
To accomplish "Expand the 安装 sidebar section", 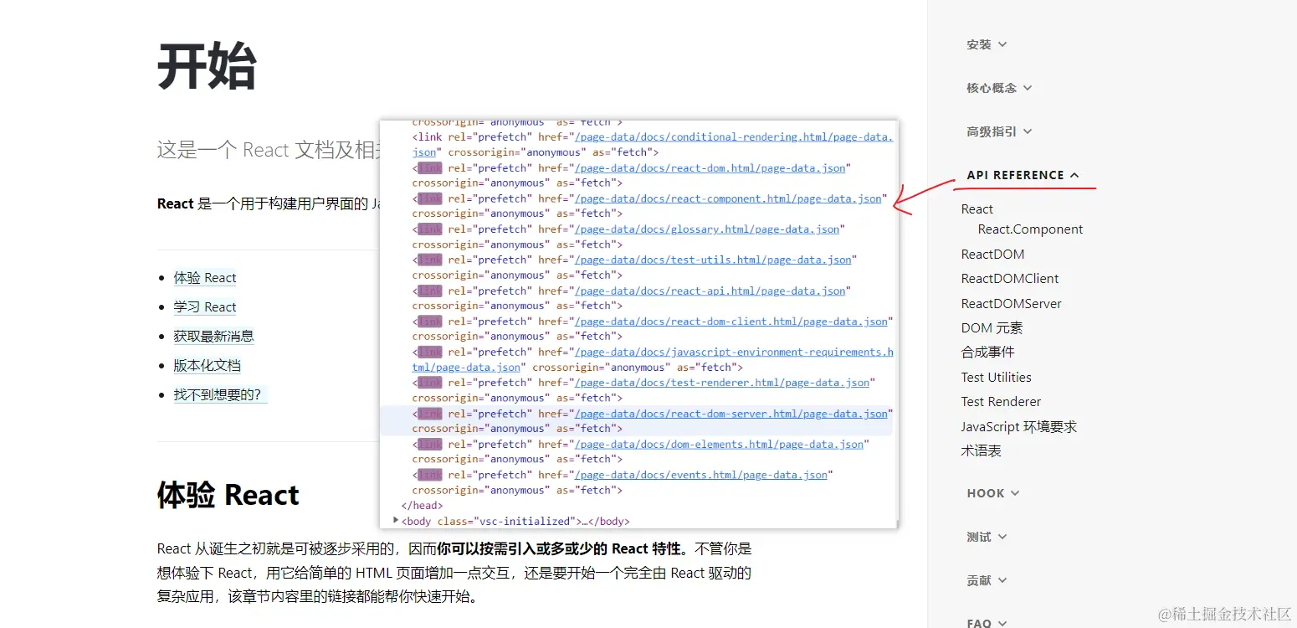I will [x=987, y=44].
